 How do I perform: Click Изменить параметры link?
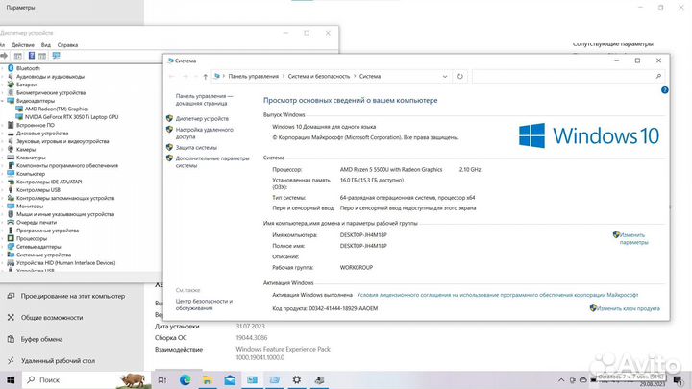pyautogui.click(x=633, y=238)
